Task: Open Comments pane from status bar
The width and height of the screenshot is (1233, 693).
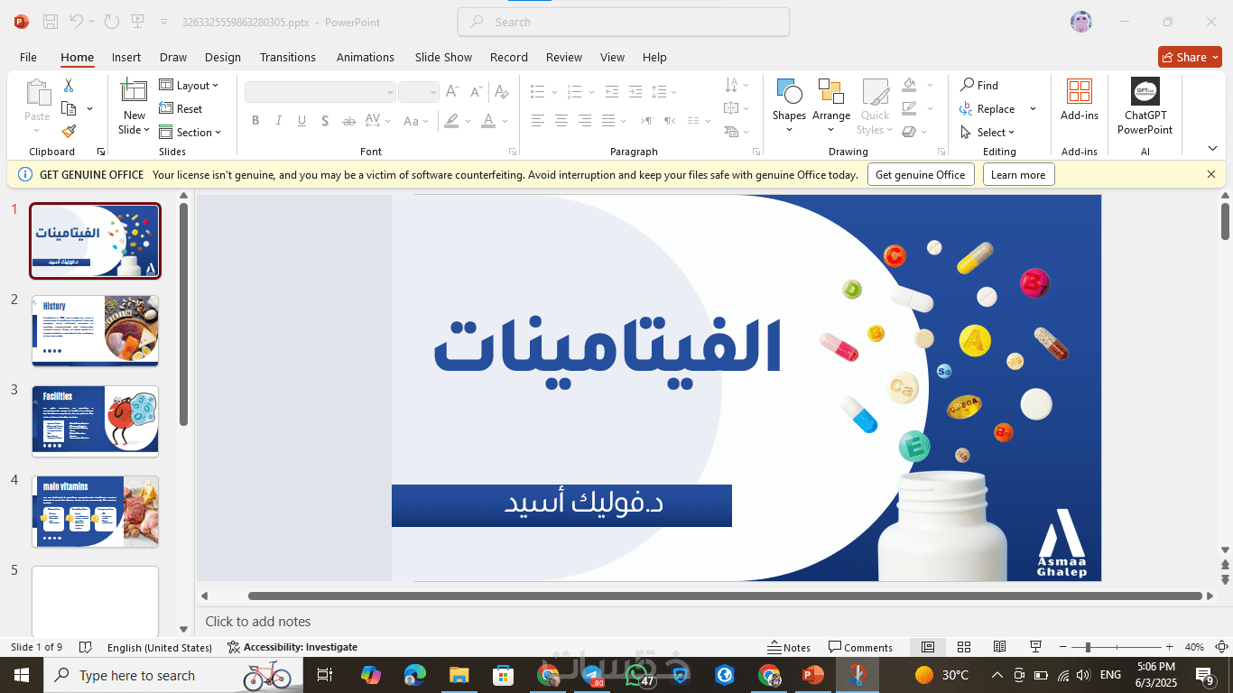Action: (x=860, y=647)
